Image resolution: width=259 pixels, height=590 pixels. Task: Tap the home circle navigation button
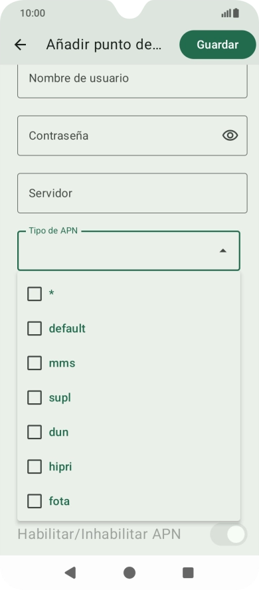pos(129,573)
